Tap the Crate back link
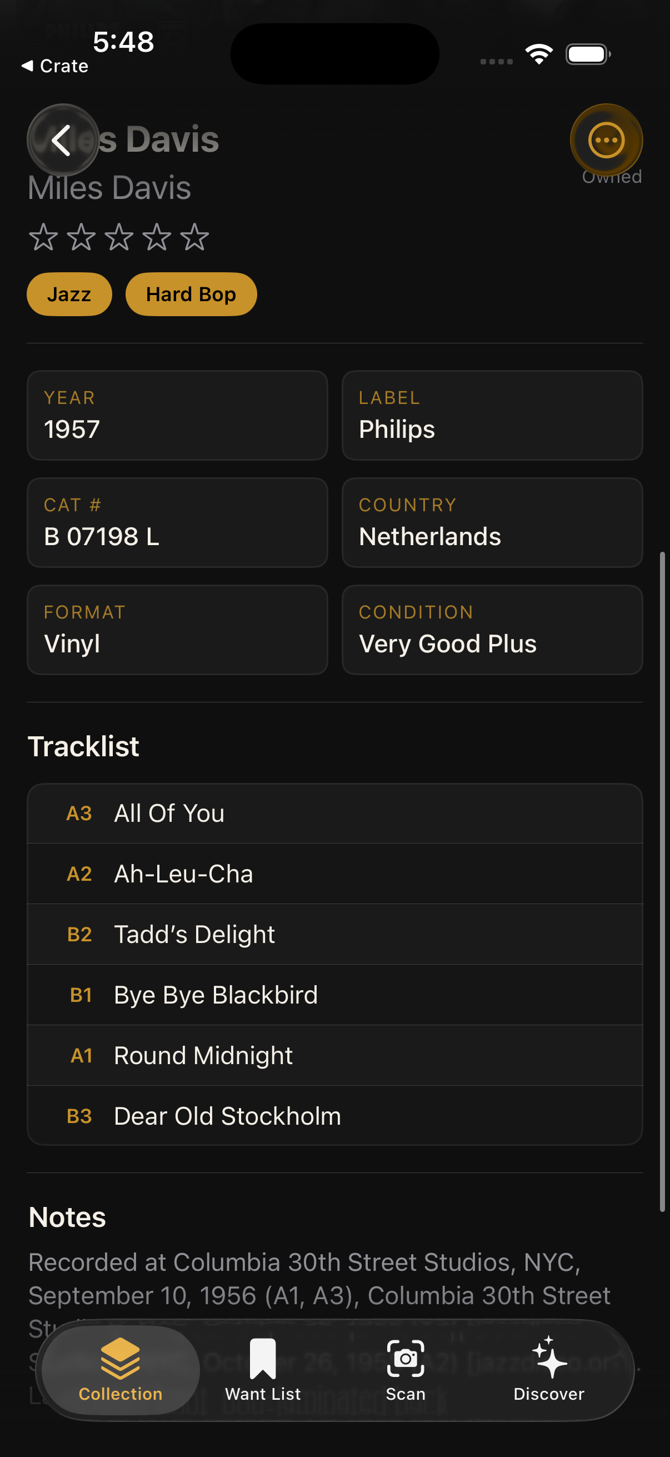 point(55,66)
